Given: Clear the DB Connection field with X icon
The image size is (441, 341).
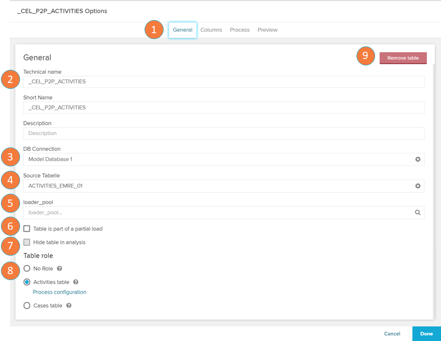Looking at the screenshot, I should click(x=418, y=160).
